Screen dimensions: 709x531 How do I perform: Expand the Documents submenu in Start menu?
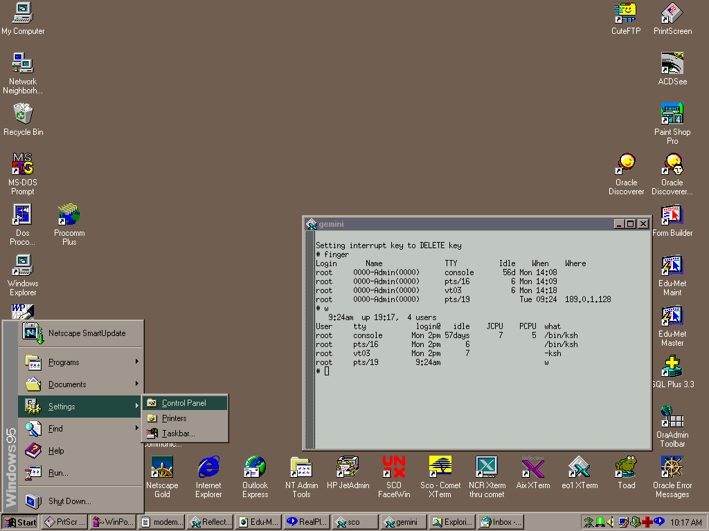[80, 384]
